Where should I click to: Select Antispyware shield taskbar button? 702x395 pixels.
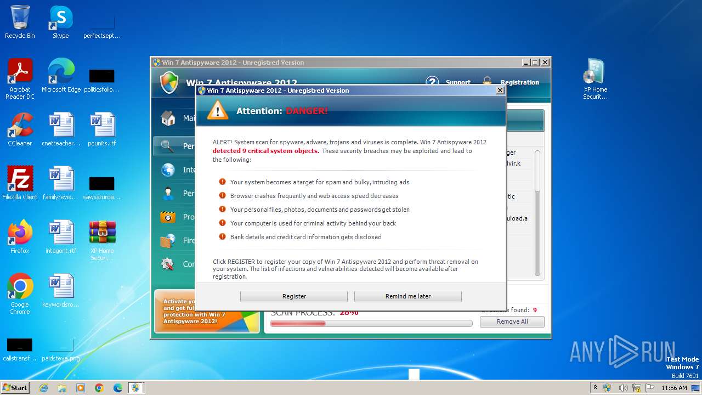tap(136, 387)
